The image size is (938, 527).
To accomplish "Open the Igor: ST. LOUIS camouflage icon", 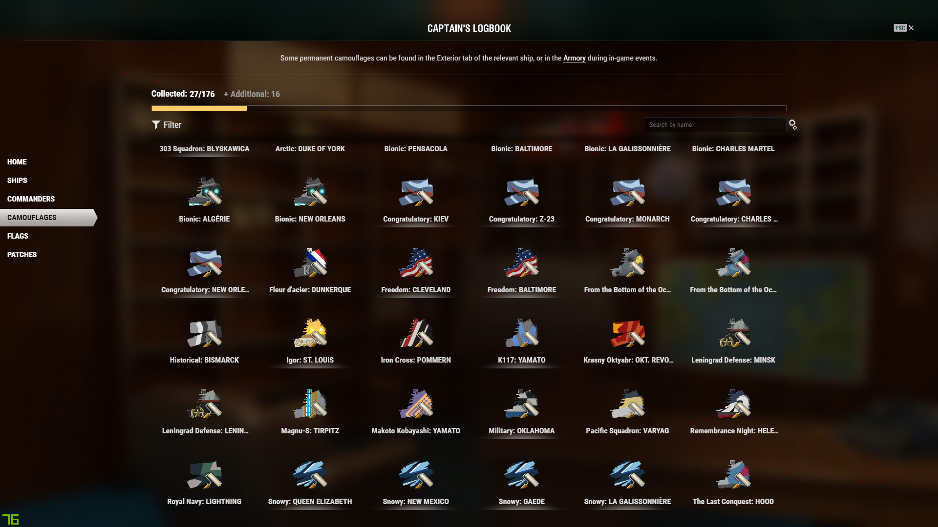I will (x=310, y=333).
